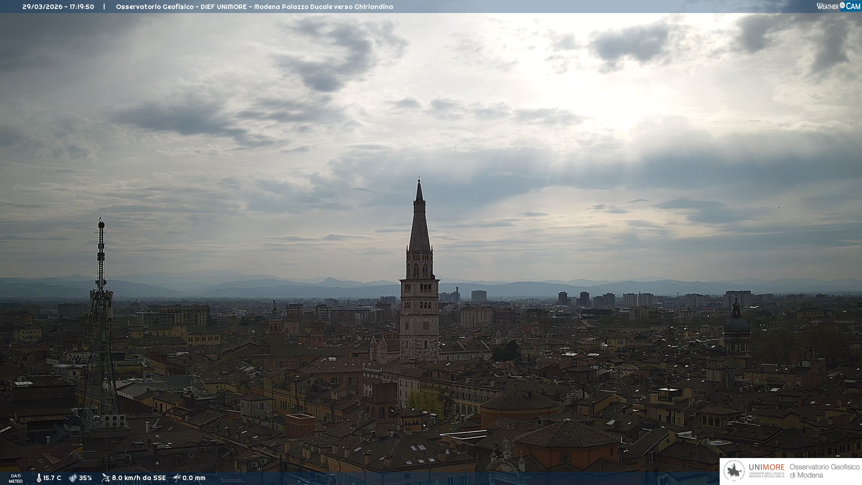Screen dimensions: 862x485
Task: Click the DATI METEO label
Action: (x=16, y=478)
